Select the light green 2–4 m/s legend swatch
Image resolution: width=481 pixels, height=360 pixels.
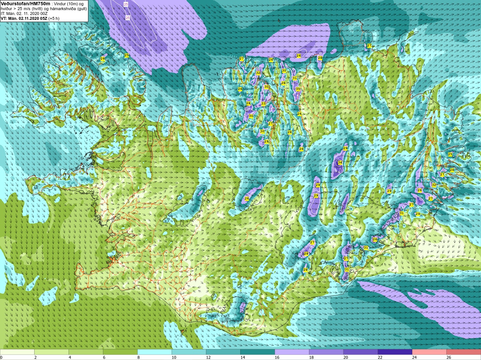[x=52, y=352]
